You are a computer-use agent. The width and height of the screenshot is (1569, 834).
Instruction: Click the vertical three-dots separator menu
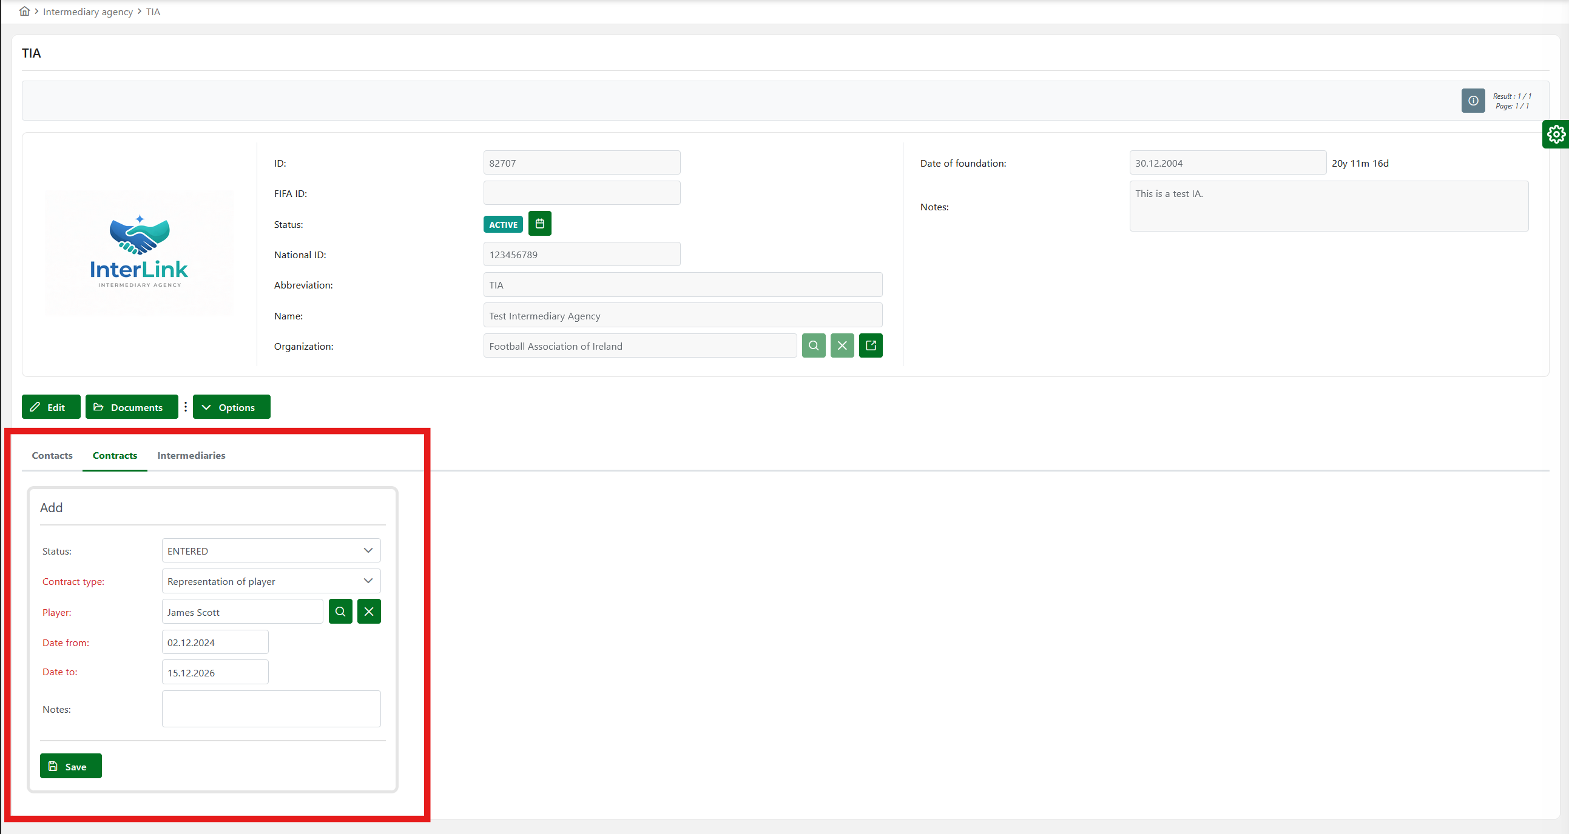[186, 407]
